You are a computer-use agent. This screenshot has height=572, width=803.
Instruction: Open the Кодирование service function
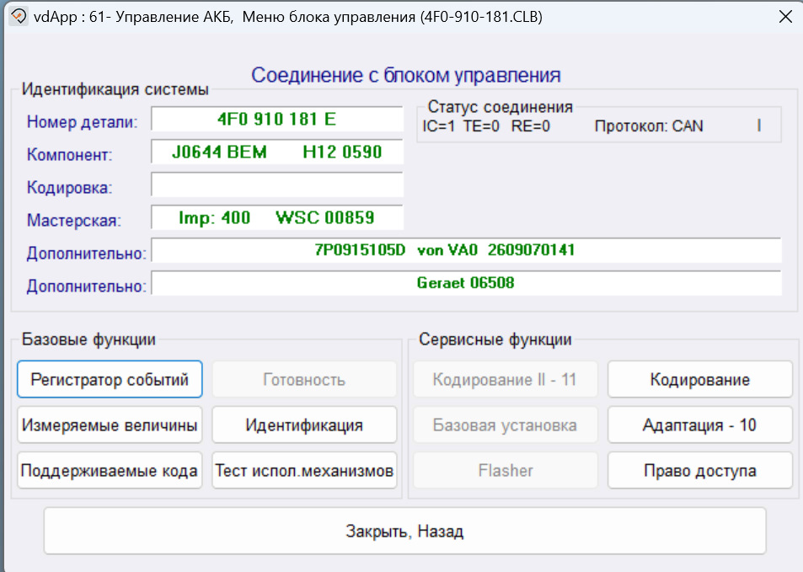coord(699,379)
